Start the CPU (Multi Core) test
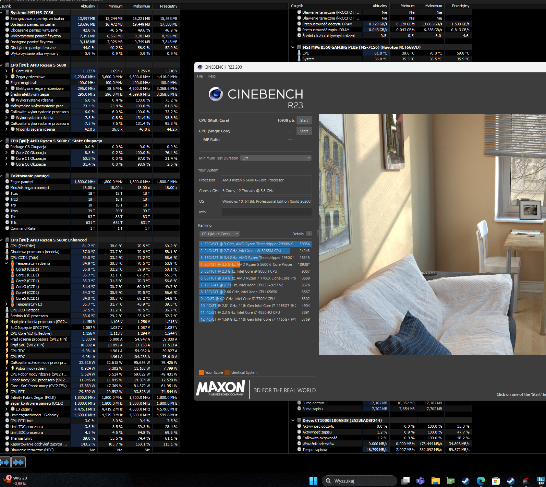 304,120
